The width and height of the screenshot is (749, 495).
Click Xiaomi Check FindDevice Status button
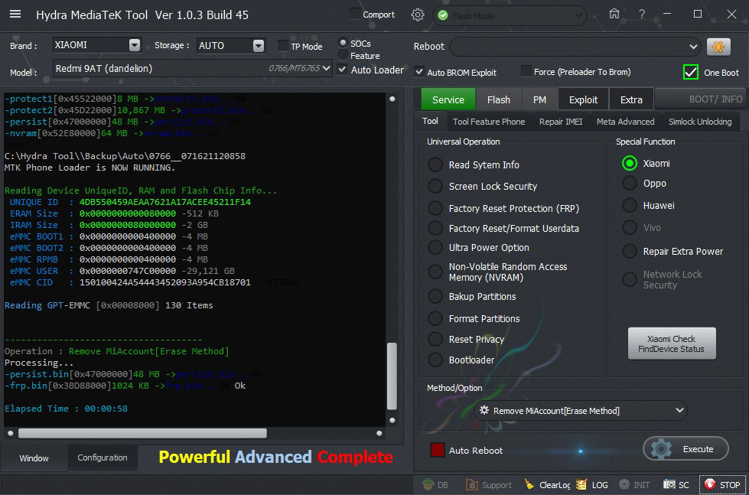[671, 344]
